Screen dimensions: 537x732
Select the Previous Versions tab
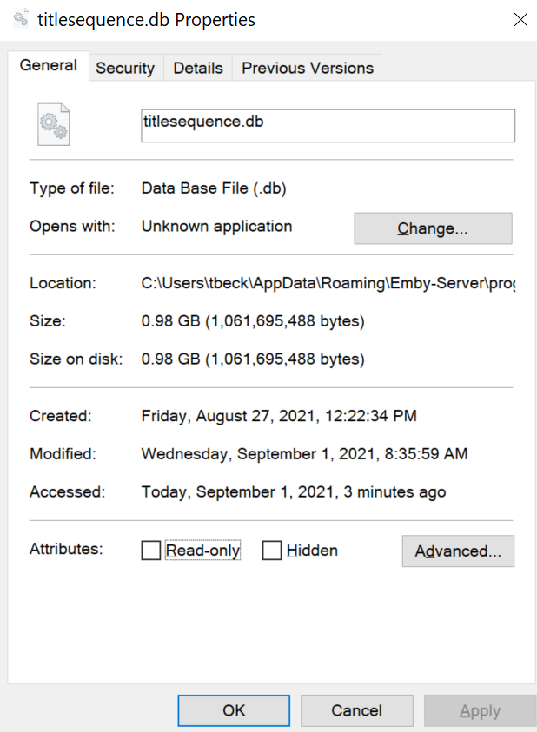308,68
